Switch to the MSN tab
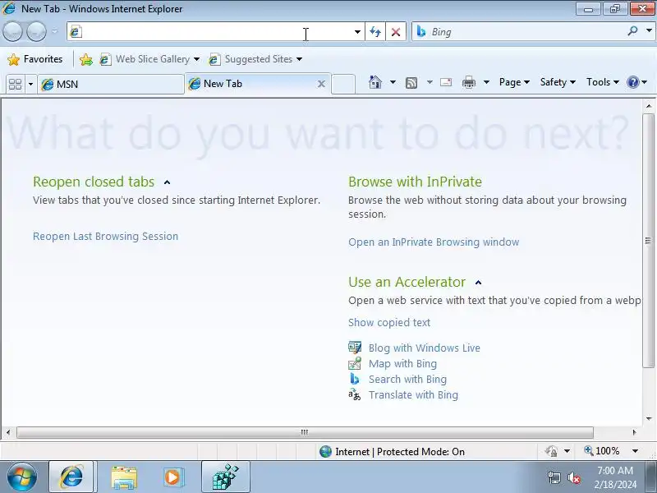 pyautogui.click(x=110, y=85)
